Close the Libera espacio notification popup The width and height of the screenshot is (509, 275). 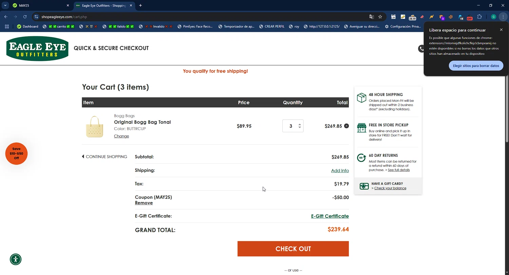point(501,30)
